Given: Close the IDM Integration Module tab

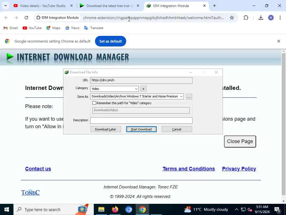Looking at the screenshot, I should pyautogui.click(x=204, y=6).
